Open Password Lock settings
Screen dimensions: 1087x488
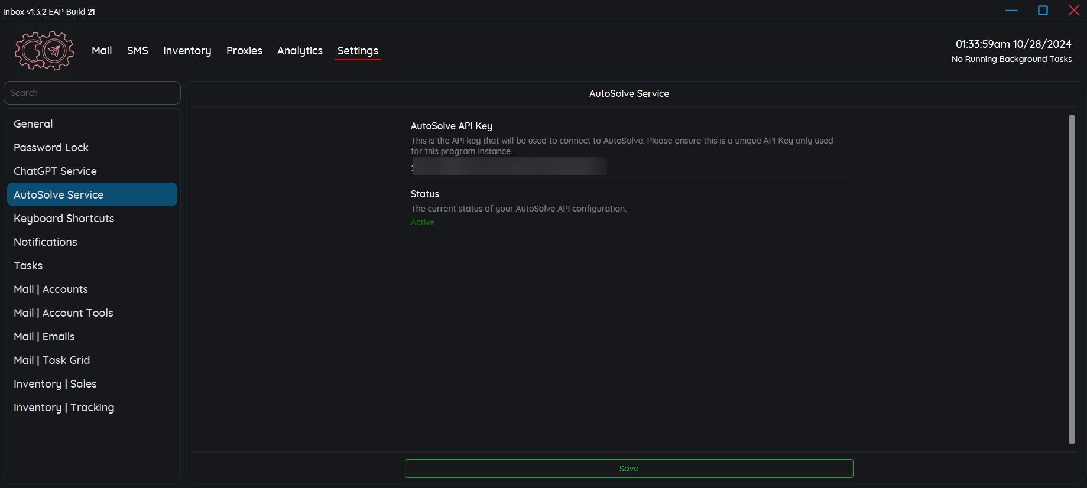pos(51,148)
